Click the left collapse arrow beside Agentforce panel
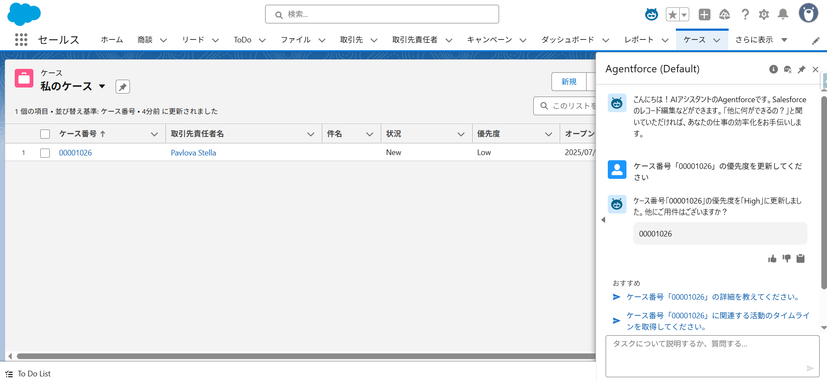The image size is (827, 382). tap(603, 220)
